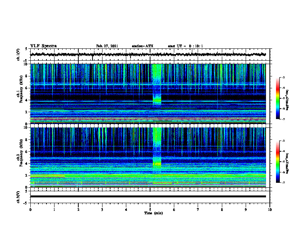Click the "ch.3(V)" axis label
Image resolution: width=304 pixels, height=235 pixels.
point(18,197)
